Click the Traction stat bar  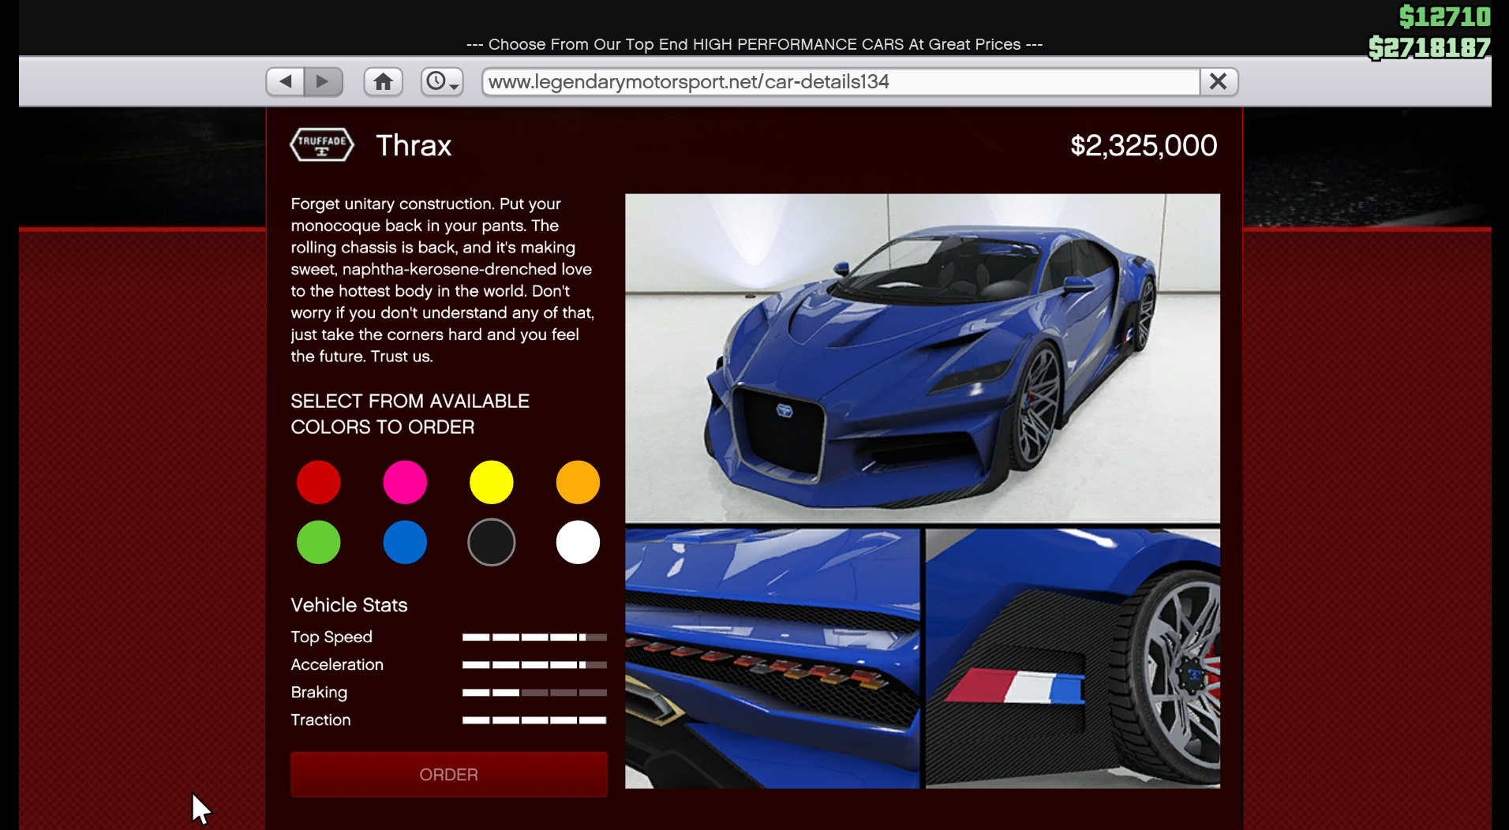click(534, 720)
